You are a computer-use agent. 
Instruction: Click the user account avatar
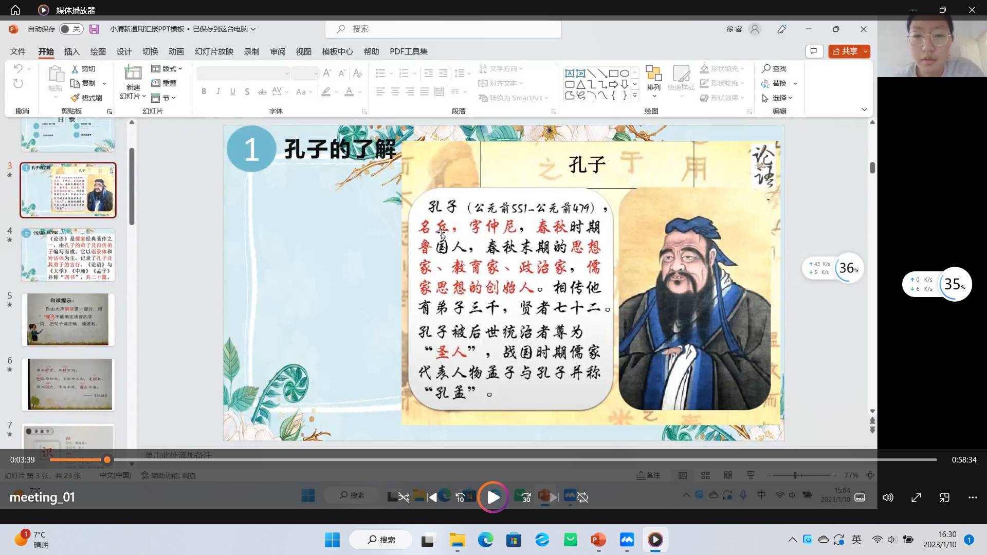[755, 29]
